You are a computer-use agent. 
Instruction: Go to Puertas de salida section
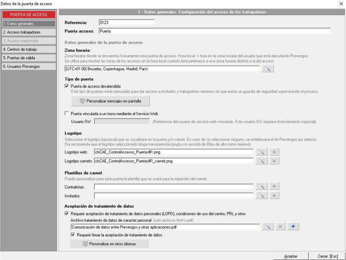29,58
